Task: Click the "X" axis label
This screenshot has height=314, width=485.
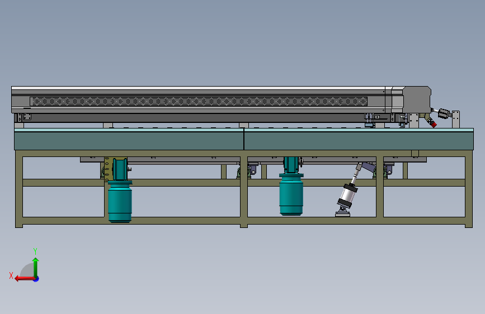Action: pos(11,275)
